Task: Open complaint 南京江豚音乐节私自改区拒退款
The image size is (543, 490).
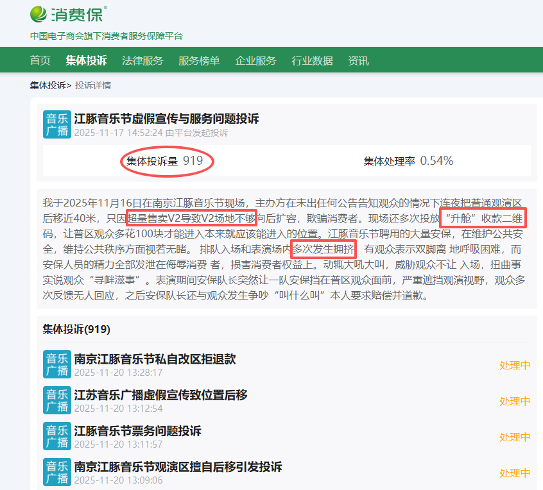Action: click(x=155, y=359)
